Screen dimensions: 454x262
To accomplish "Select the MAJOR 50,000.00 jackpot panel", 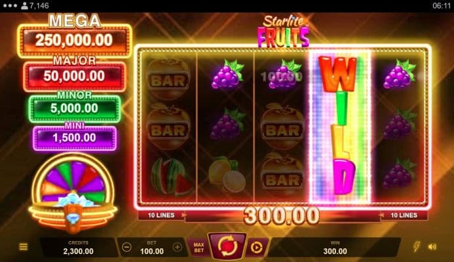I will [x=75, y=76].
